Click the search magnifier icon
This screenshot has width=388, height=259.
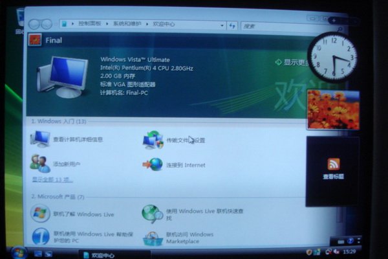(x=340, y=29)
